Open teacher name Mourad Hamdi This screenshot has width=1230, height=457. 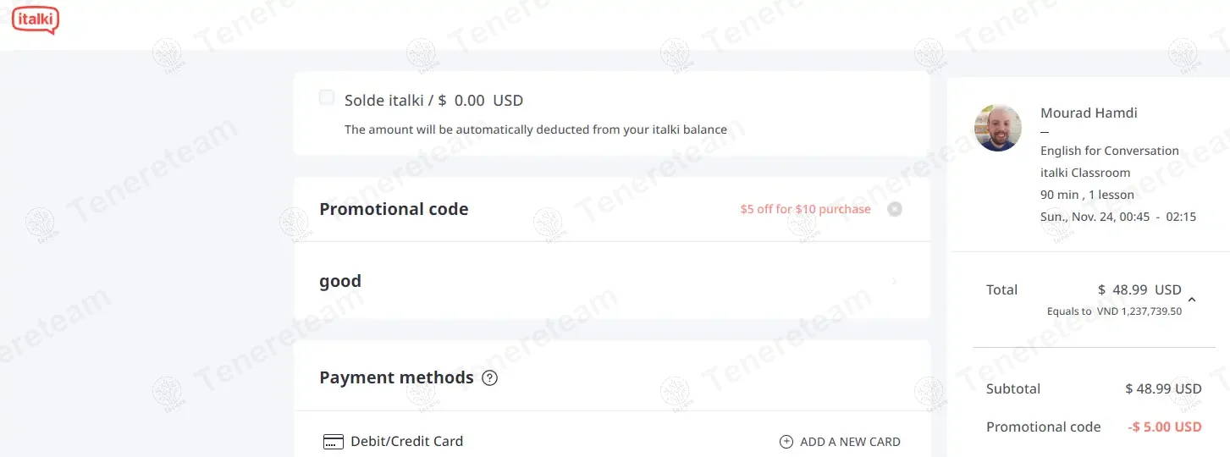(x=1089, y=113)
